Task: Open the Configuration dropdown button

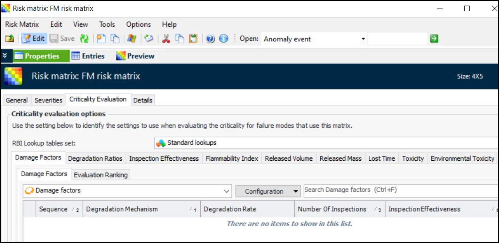Action: (x=268, y=191)
